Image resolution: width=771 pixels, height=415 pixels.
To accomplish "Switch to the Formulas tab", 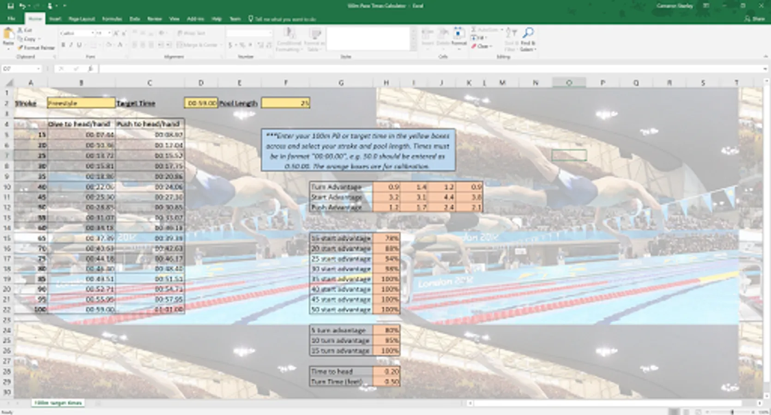I will click(112, 19).
